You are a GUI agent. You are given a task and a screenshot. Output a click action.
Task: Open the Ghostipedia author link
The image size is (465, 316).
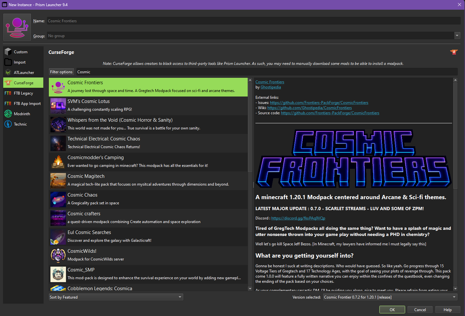point(271,87)
